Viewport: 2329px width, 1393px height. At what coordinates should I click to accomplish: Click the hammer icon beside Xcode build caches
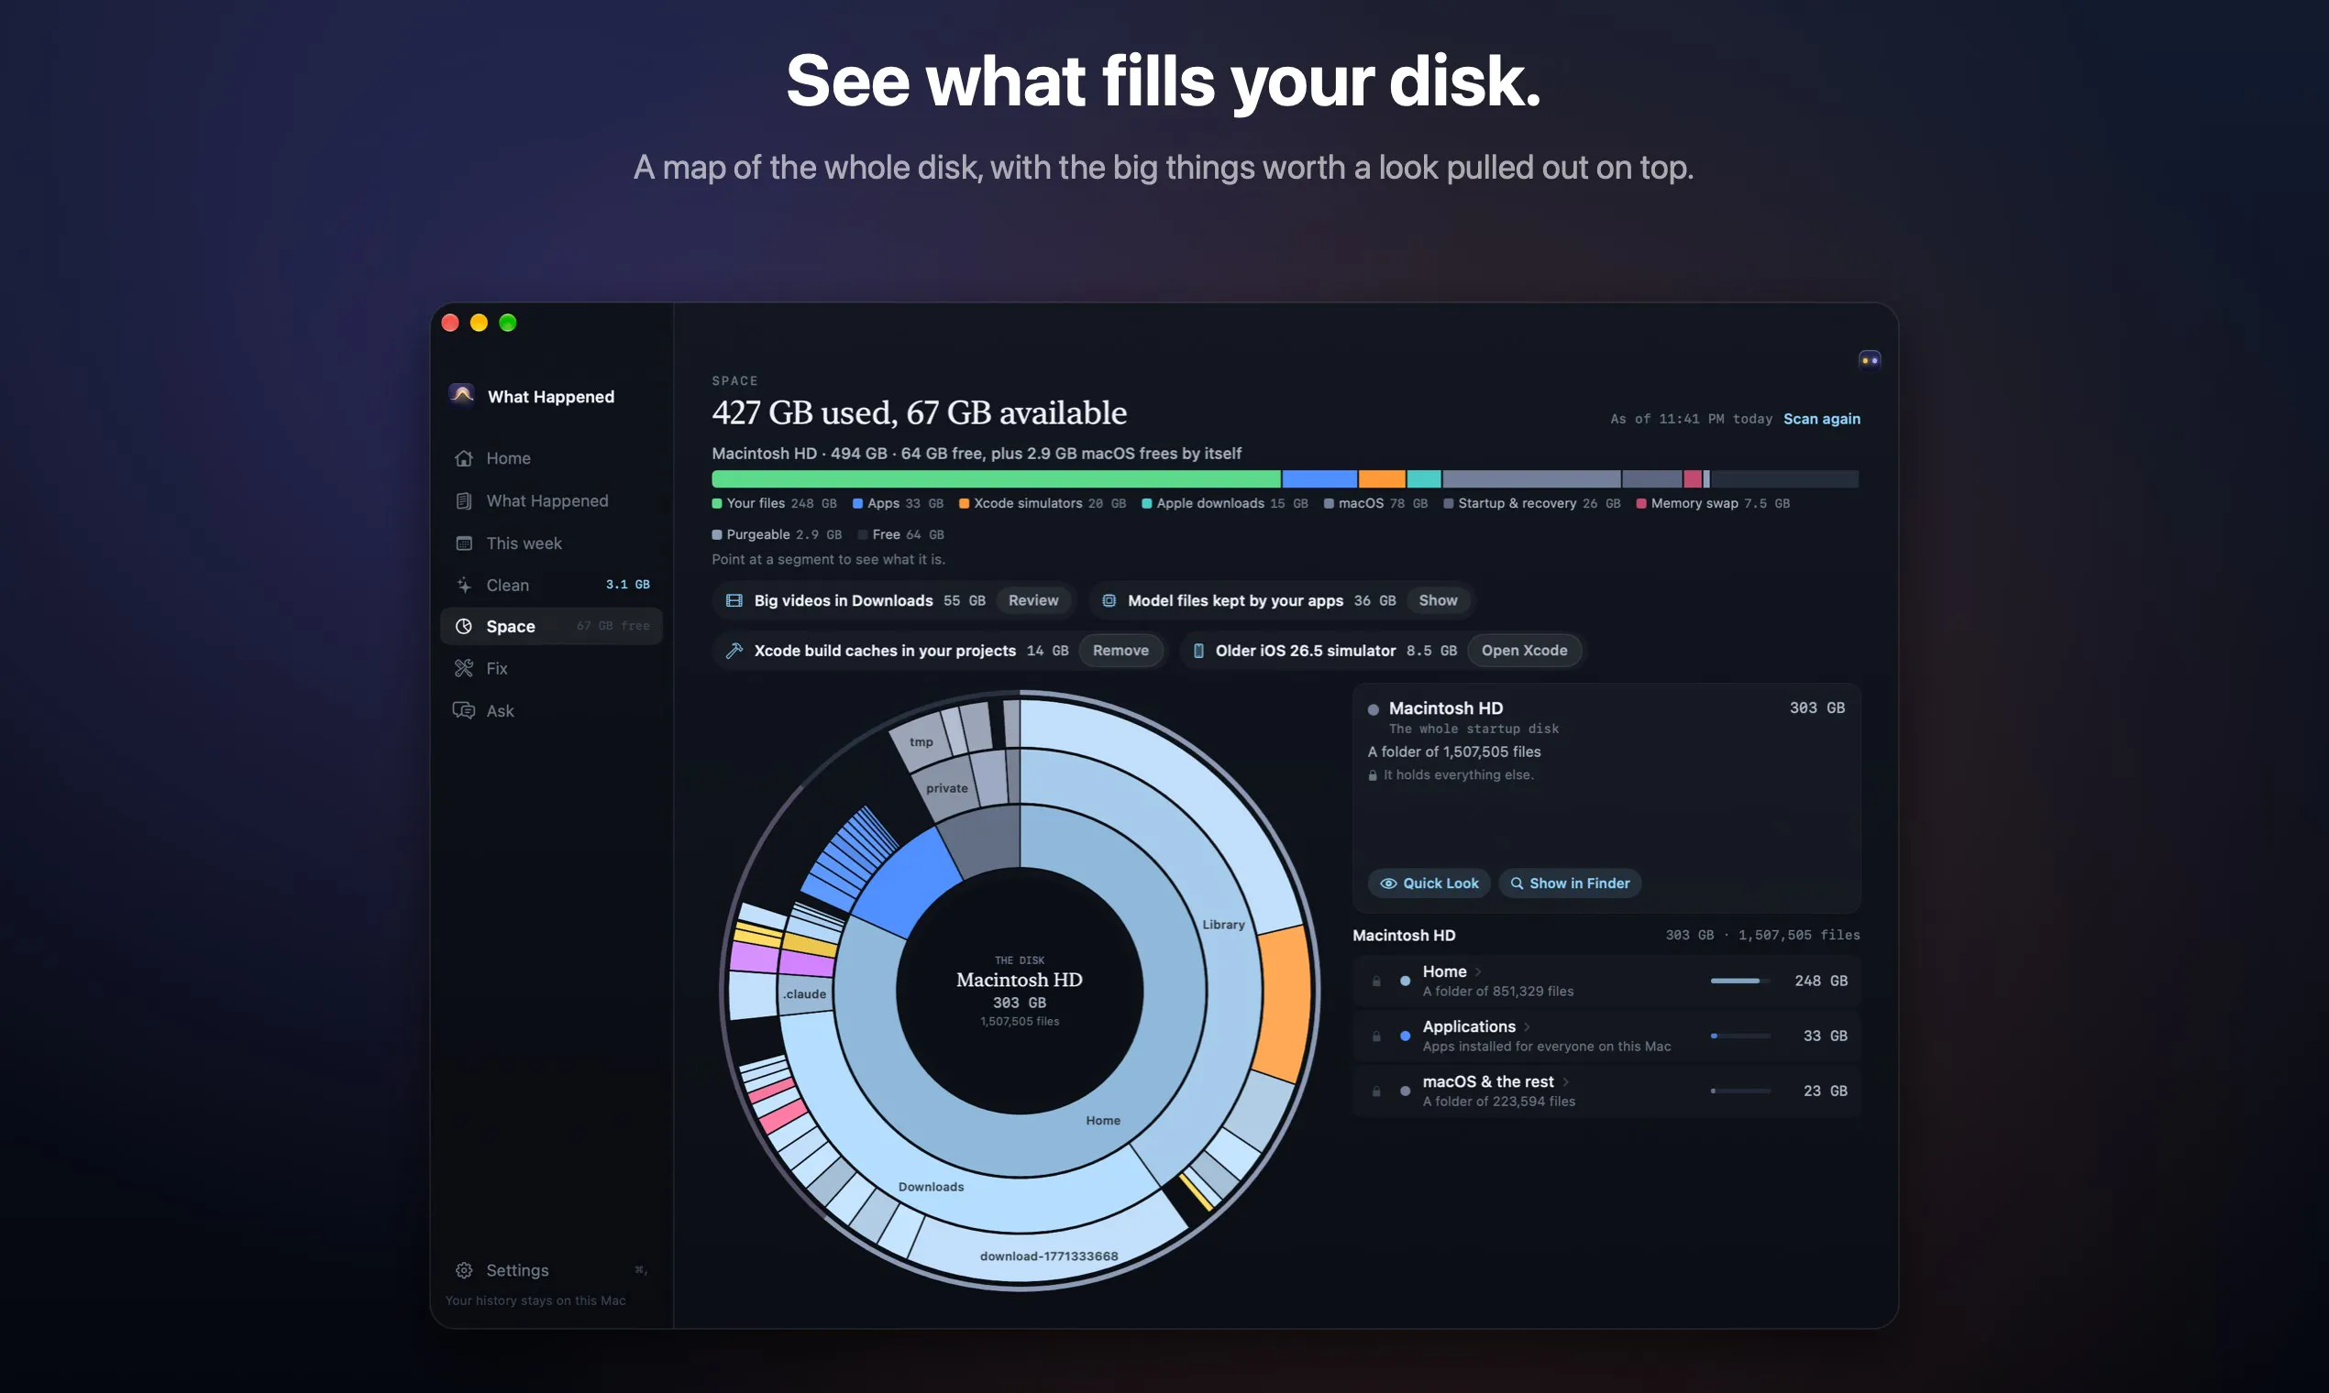[x=734, y=651]
